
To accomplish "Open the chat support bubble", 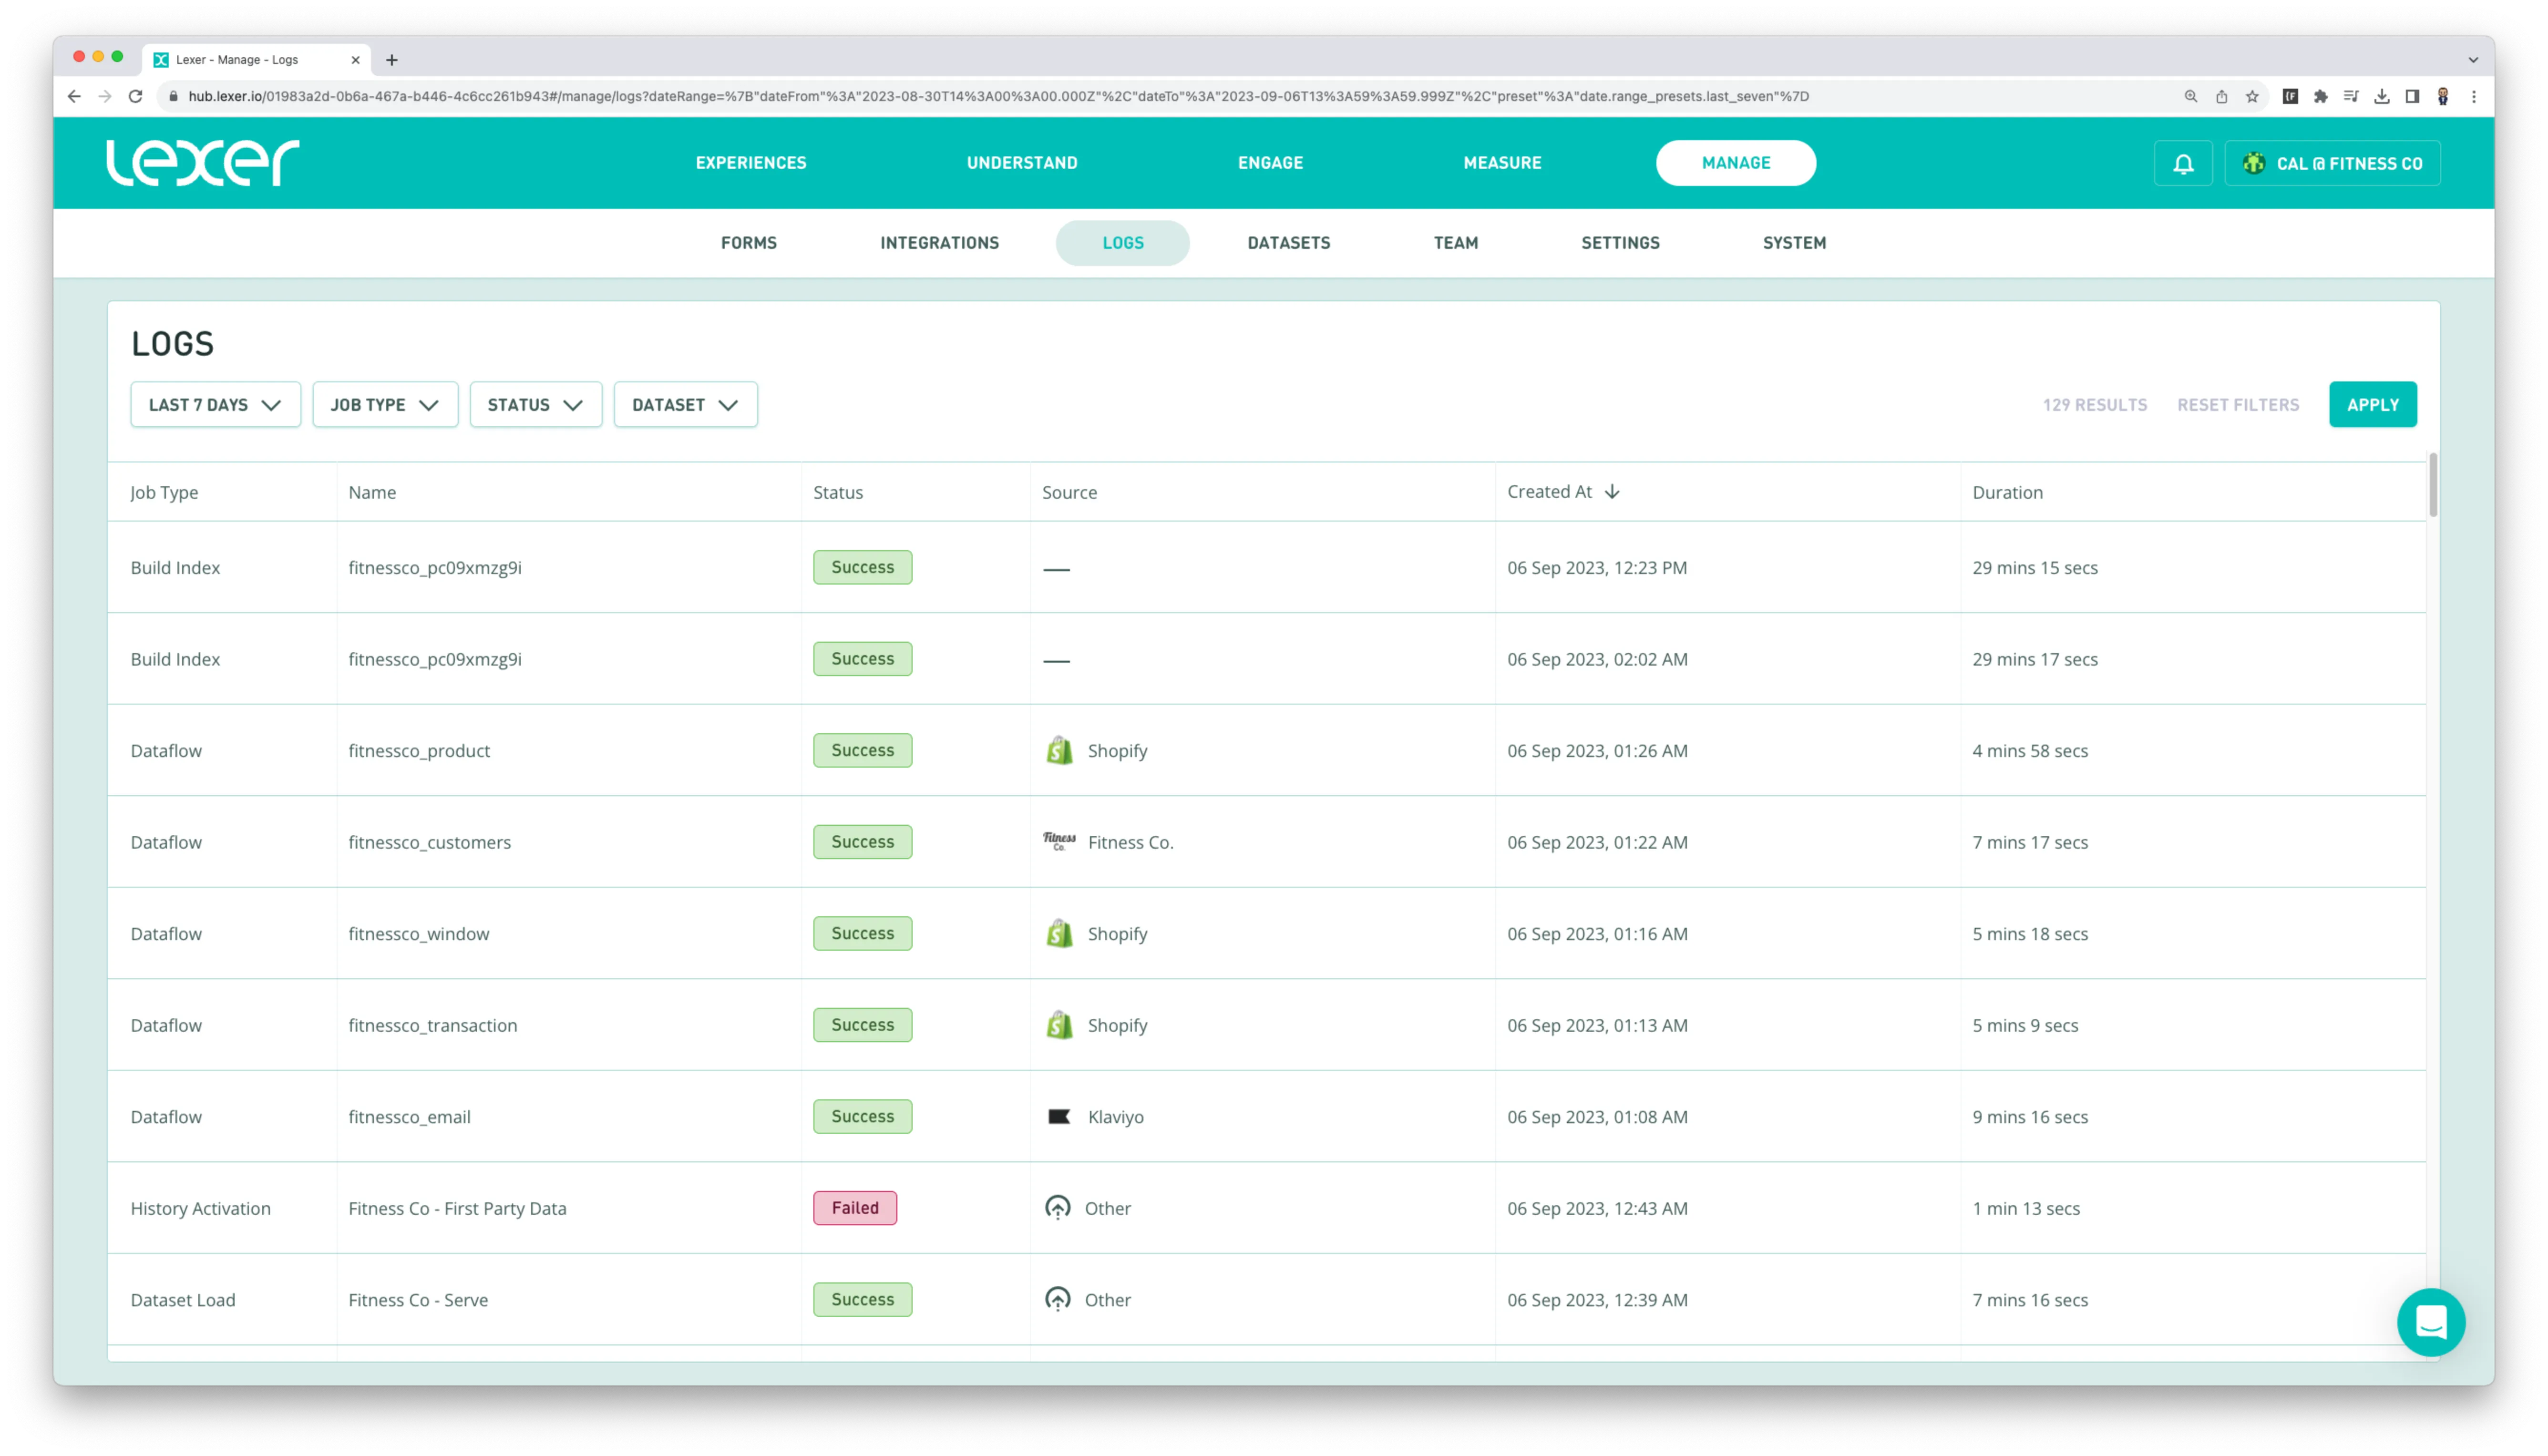I will click(x=2431, y=1322).
